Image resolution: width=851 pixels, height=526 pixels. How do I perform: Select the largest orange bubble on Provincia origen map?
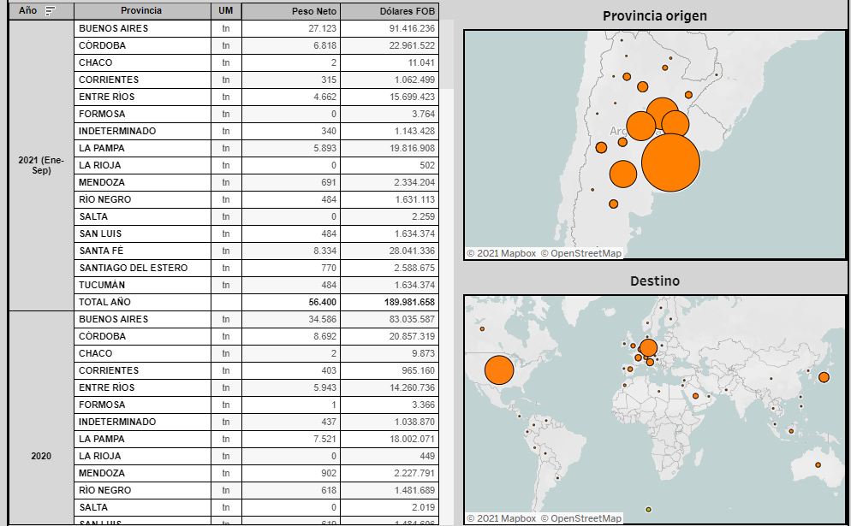670,163
